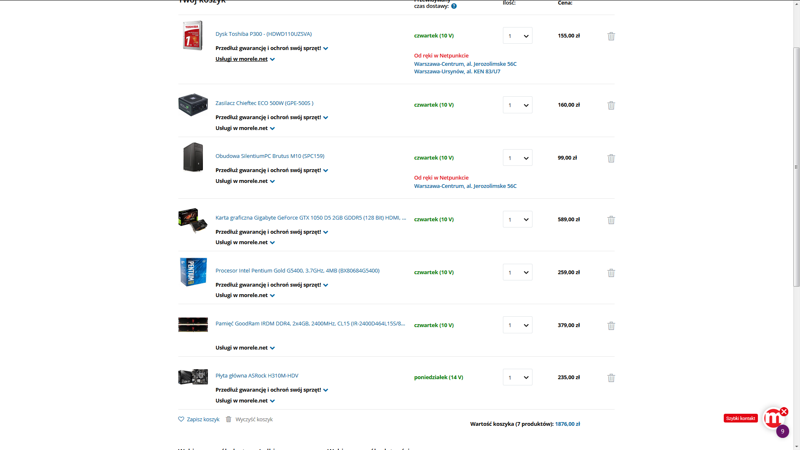800x450 pixels.
Task: Change quantity of GTX 1050 card
Action: tap(517, 220)
